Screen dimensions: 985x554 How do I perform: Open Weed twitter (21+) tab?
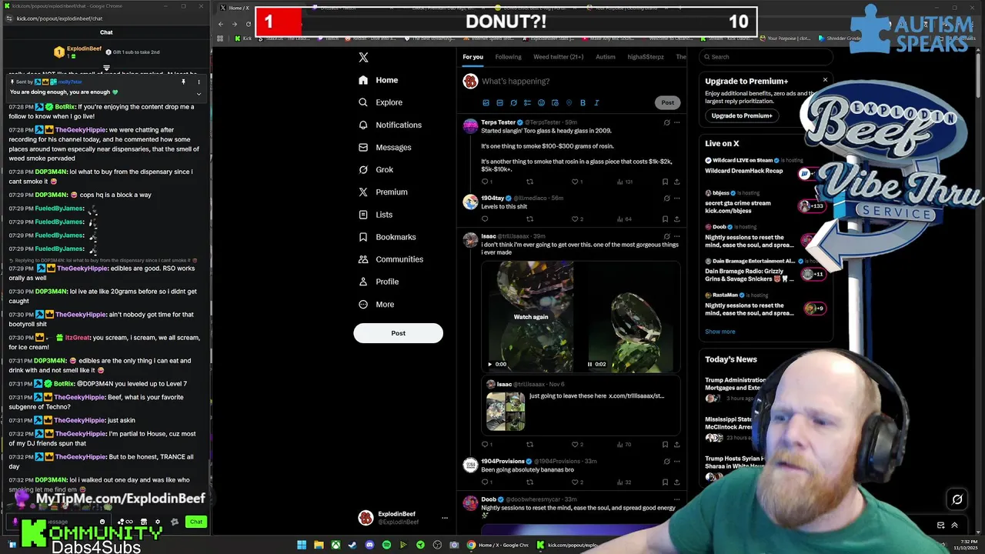pos(559,57)
